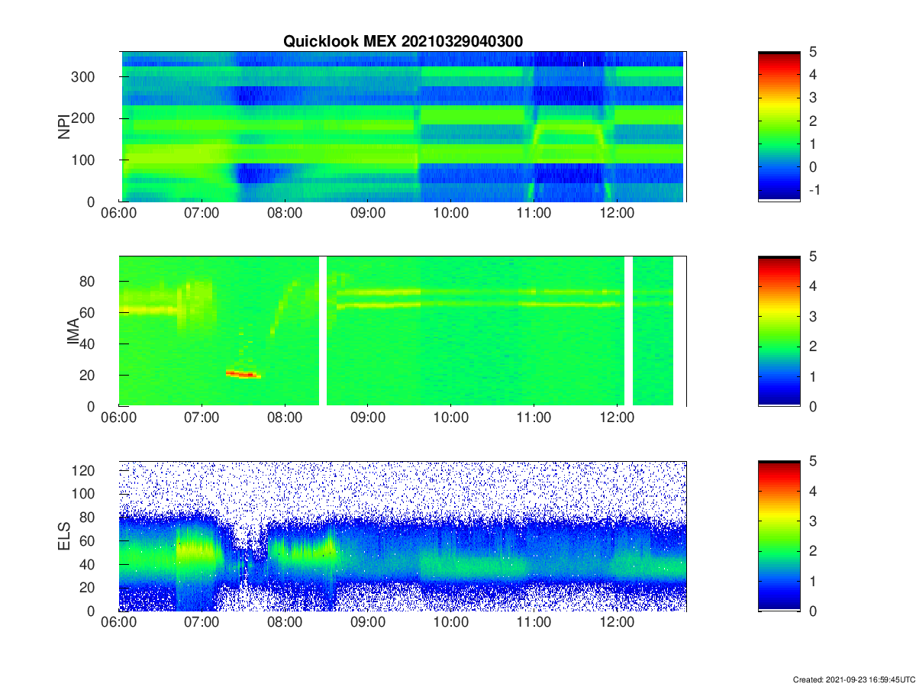Click the red intensity peak in IMA panel

click(243, 374)
